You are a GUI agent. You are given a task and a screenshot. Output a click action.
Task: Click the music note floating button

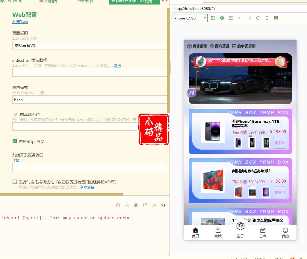191,93
